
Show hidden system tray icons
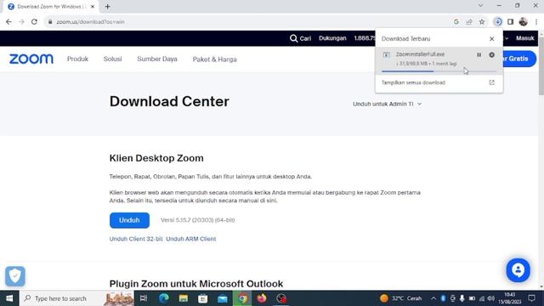pyautogui.click(x=433, y=298)
